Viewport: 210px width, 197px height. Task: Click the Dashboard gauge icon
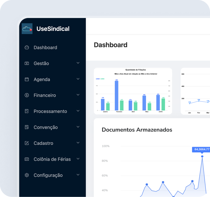pyautogui.click(x=27, y=47)
